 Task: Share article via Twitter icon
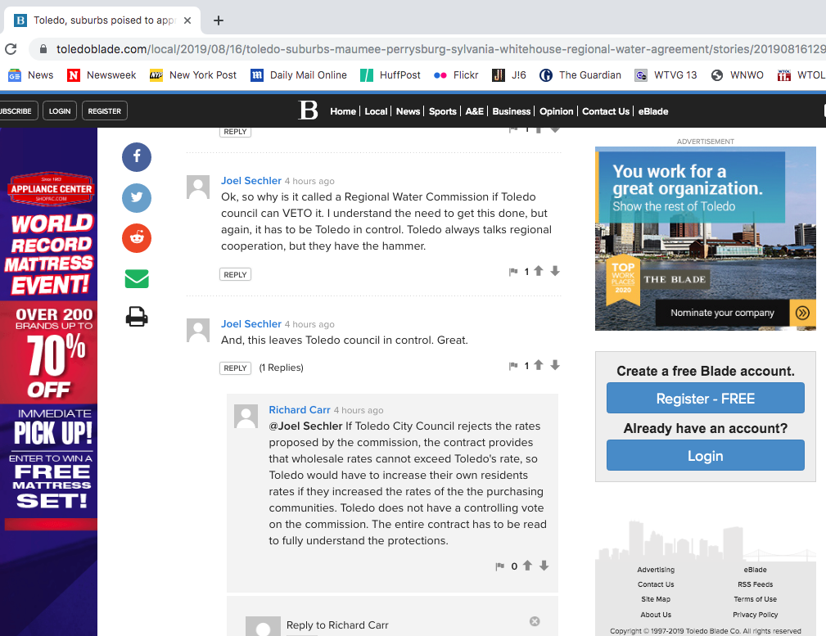tap(137, 197)
